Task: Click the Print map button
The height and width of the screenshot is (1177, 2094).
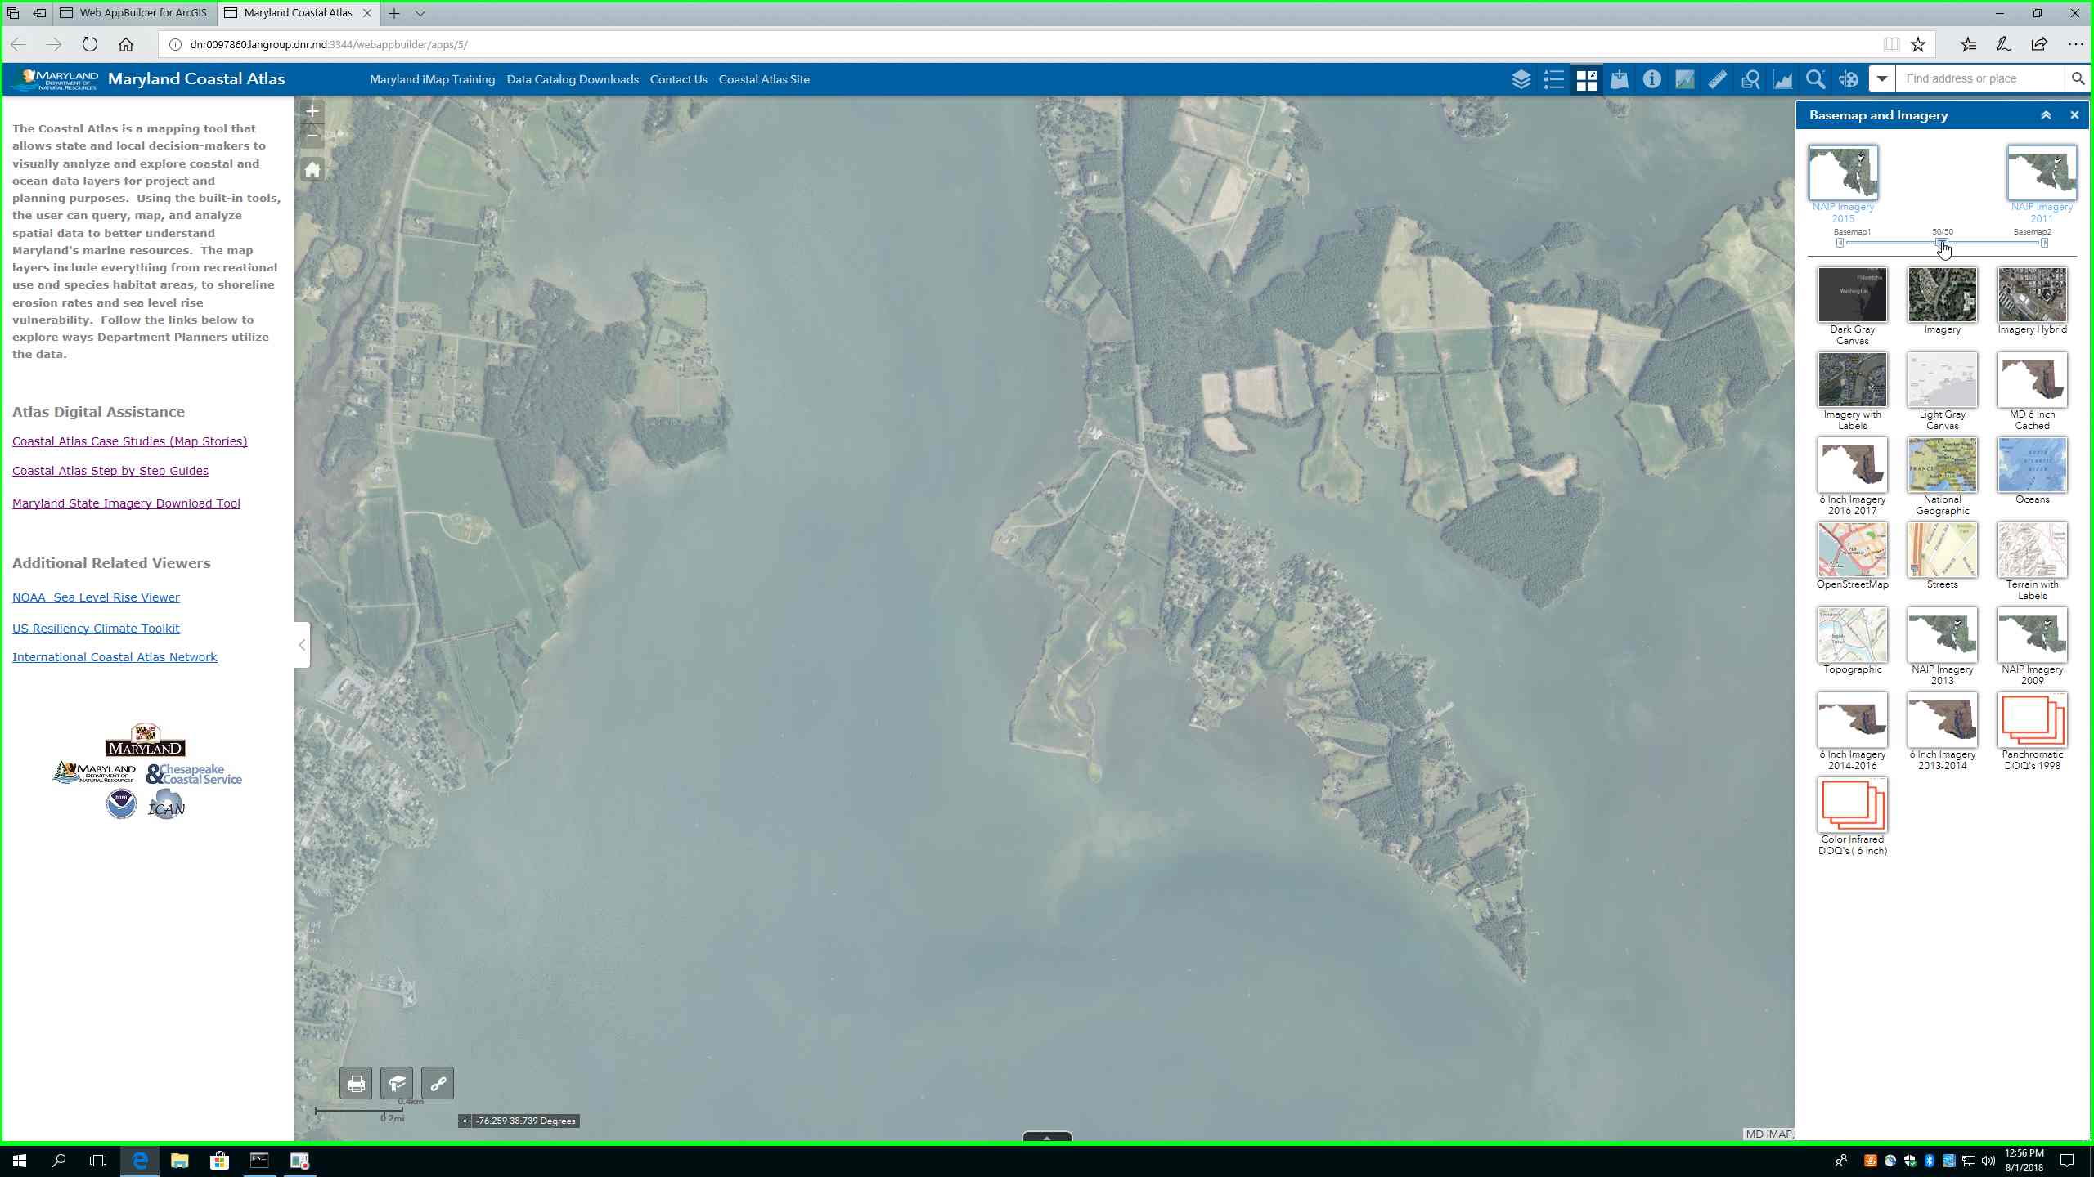Action: point(356,1084)
